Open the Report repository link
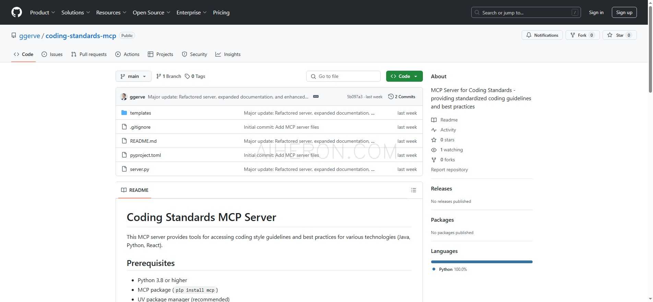 [449, 170]
